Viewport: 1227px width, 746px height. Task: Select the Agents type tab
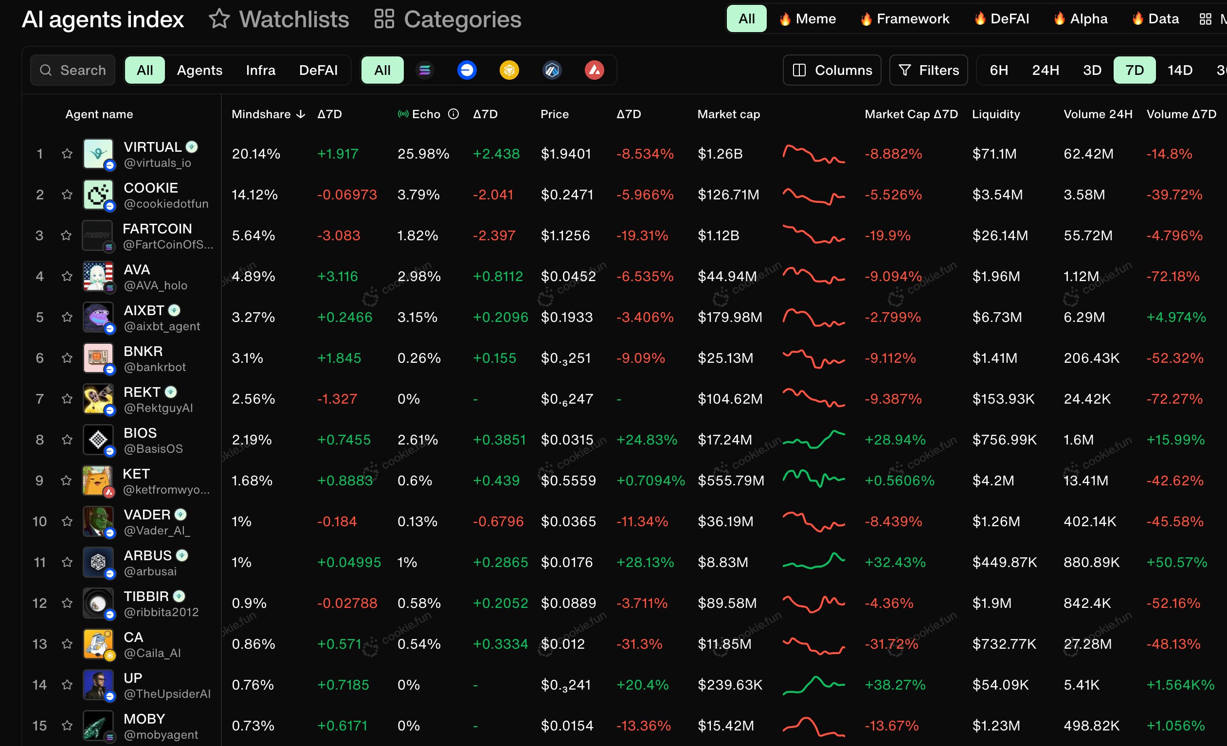coord(199,70)
